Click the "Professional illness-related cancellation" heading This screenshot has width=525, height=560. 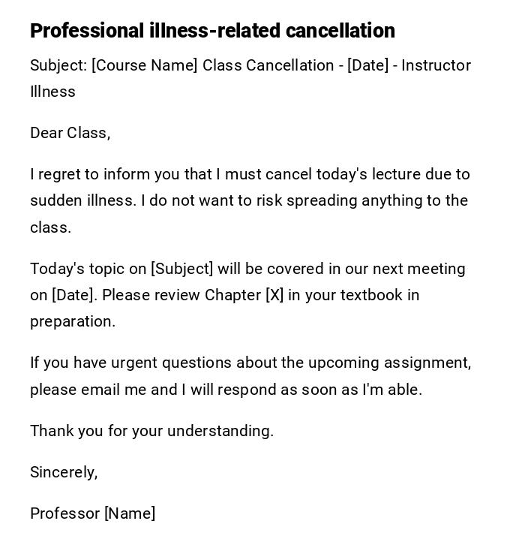click(212, 31)
